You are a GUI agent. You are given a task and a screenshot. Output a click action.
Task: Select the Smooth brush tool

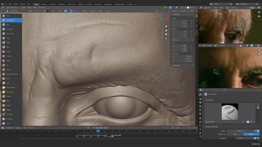tap(11, 56)
